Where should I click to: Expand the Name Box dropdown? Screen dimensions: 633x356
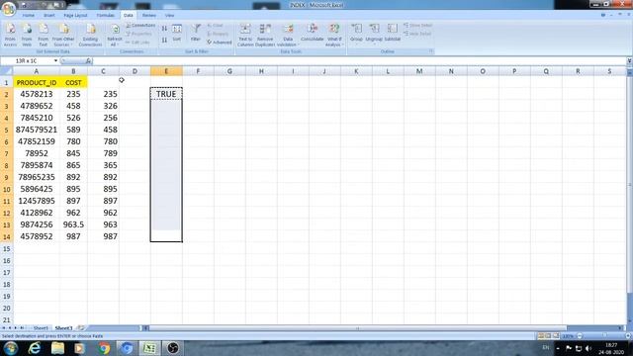(x=55, y=61)
